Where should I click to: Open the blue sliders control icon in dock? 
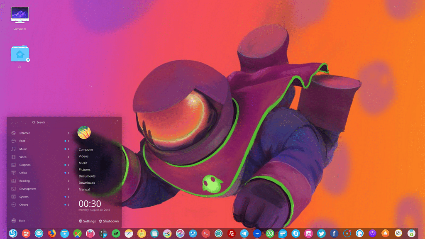193,233
